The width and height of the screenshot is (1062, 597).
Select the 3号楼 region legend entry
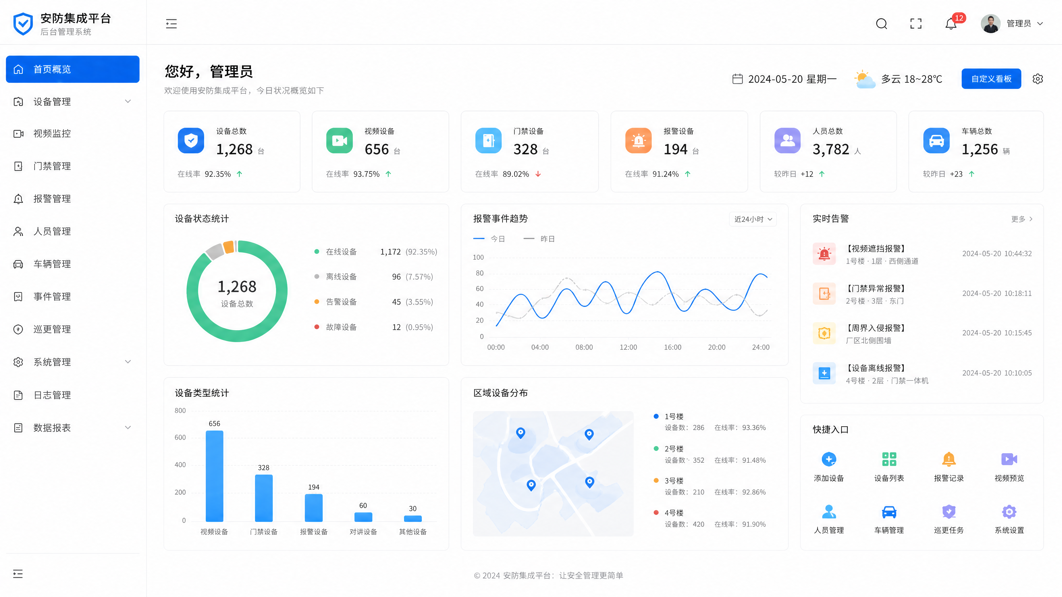point(710,486)
